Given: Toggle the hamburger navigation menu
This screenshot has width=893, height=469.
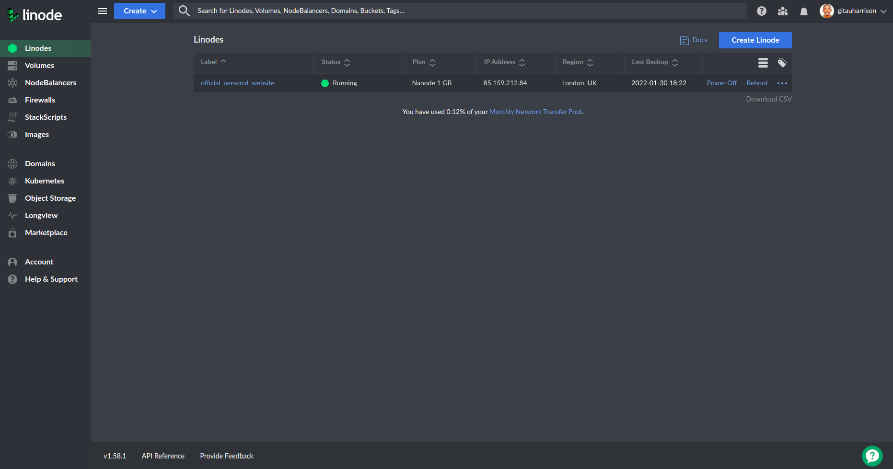Looking at the screenshot, I should (103, 11).
